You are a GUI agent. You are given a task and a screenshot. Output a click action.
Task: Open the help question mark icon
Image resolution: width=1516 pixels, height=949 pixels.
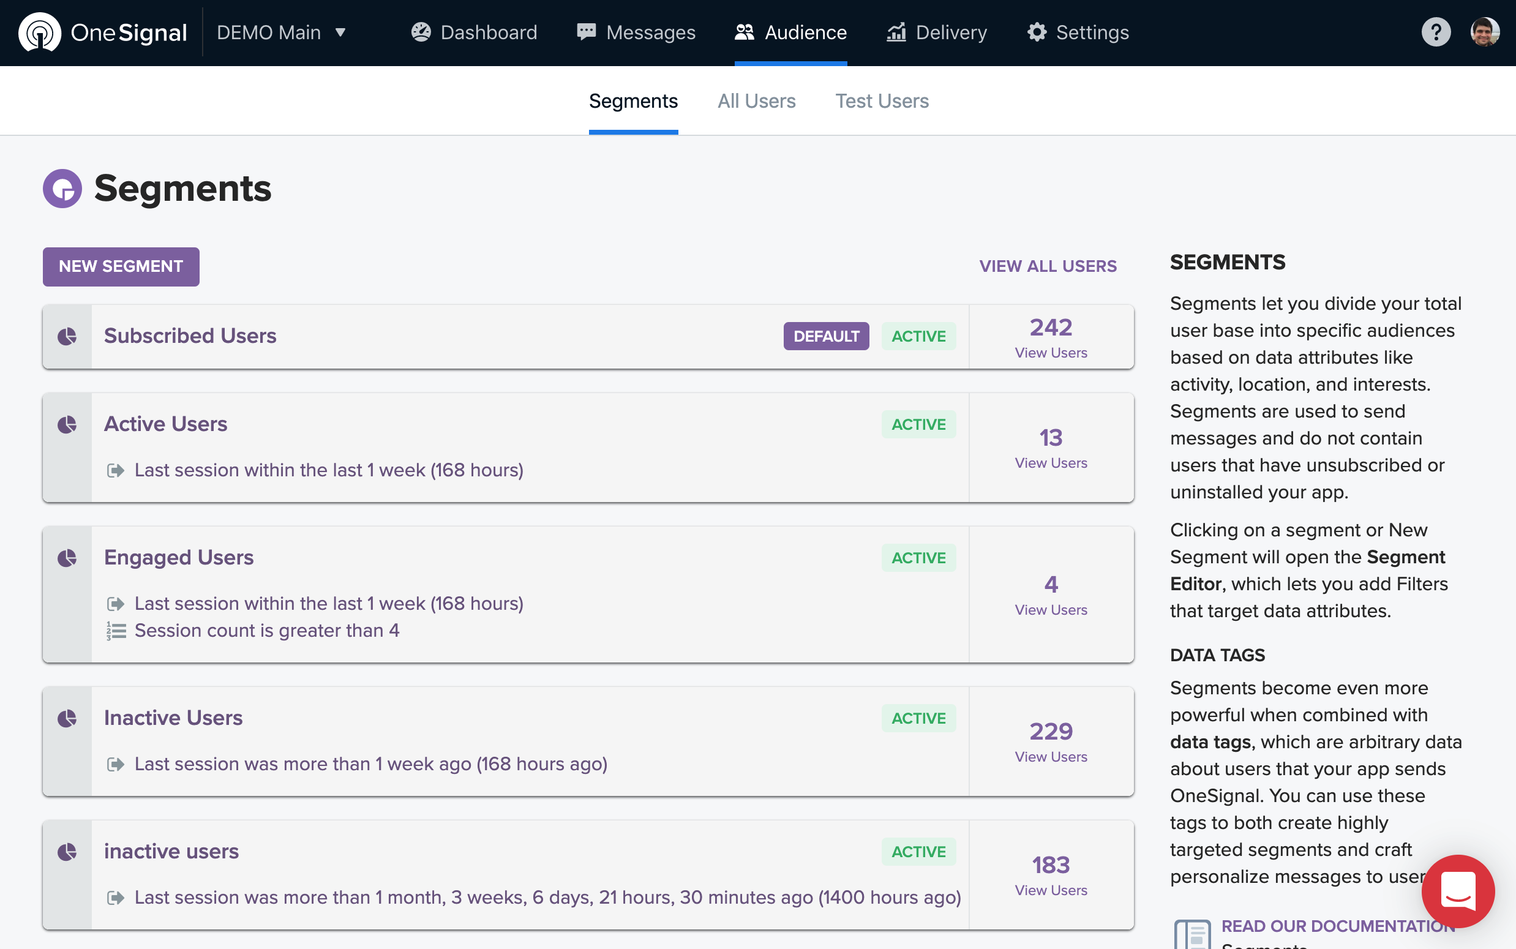click(x=1435, y=32)
